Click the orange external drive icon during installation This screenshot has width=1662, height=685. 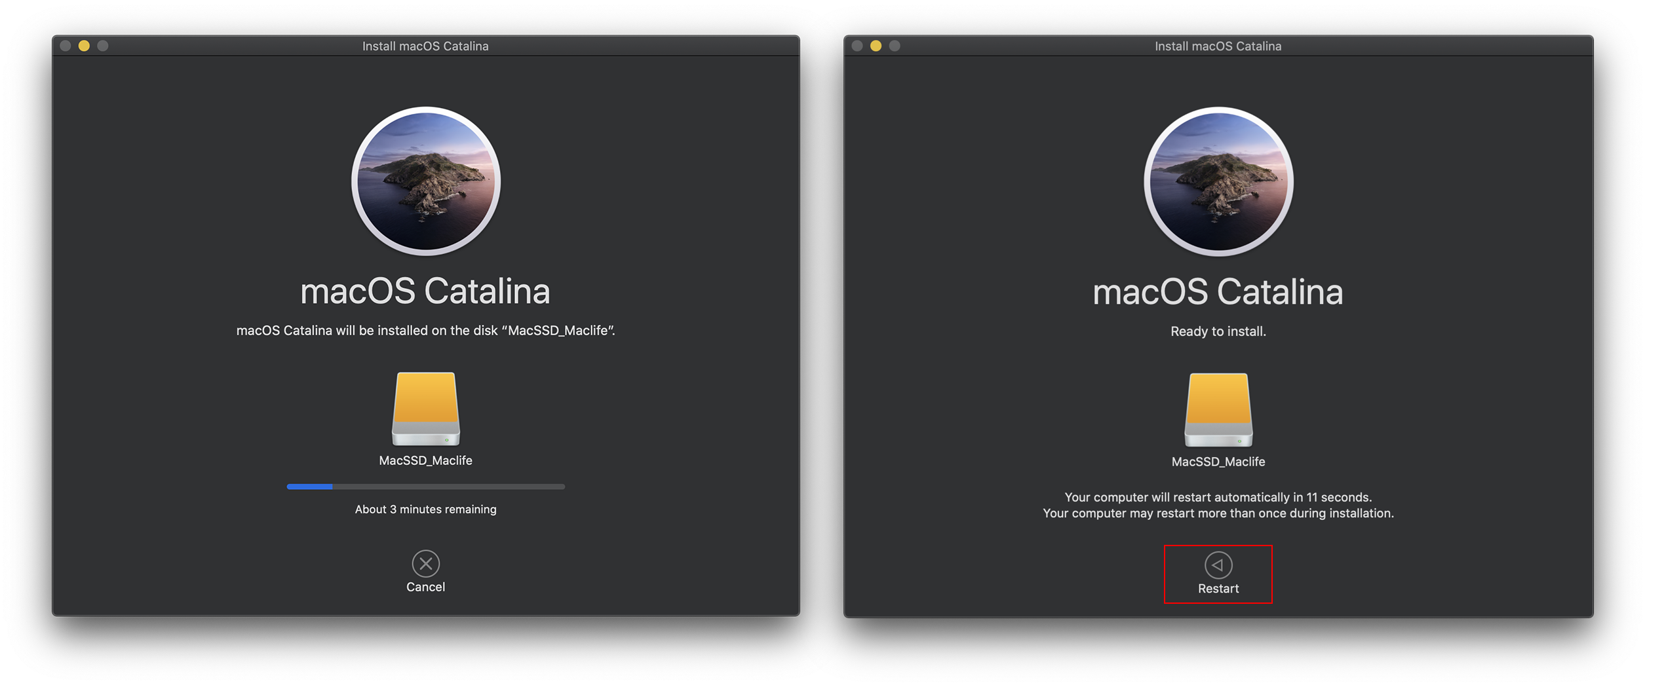[425, 409]
